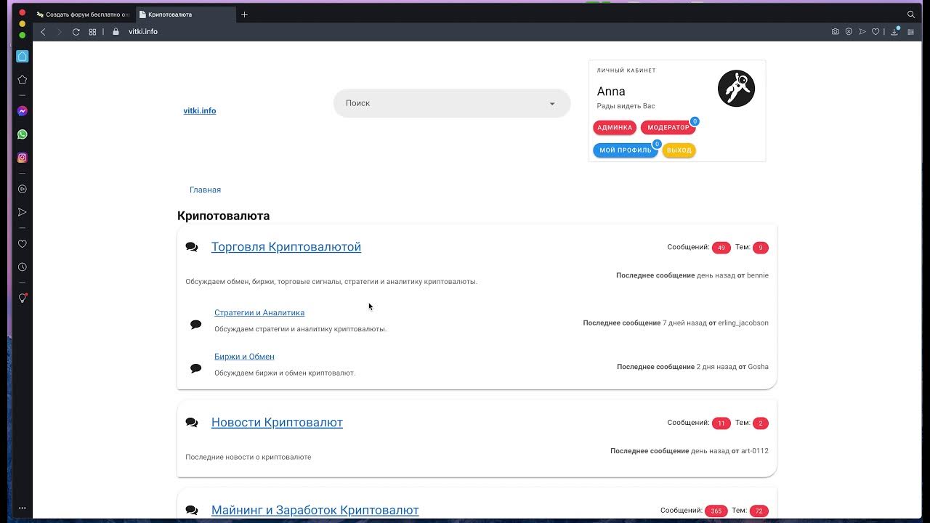Open the ad blocker shield icon

(849, 32)
